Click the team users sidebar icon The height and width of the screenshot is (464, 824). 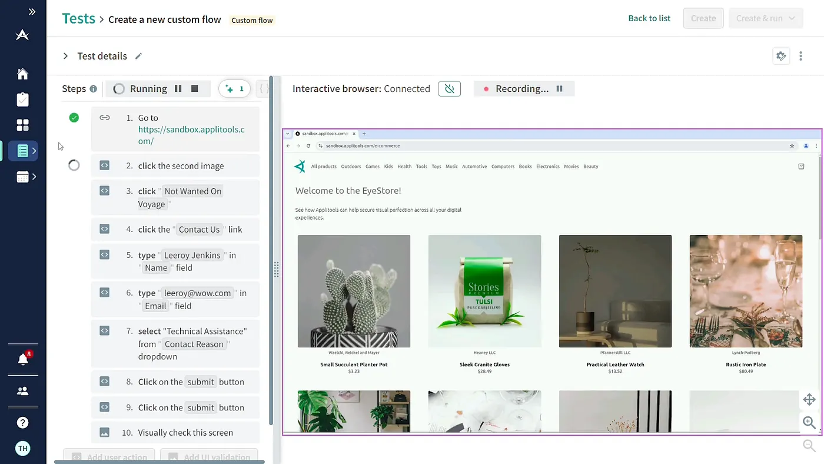pos(22,391)
